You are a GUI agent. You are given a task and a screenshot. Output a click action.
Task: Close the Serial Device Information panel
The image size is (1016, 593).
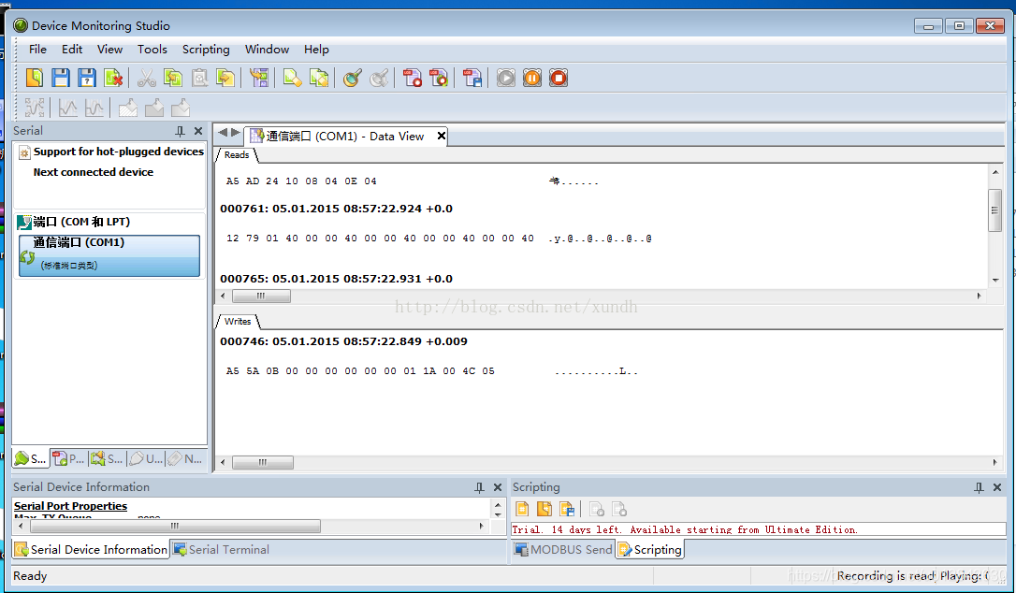pos(498,487)
